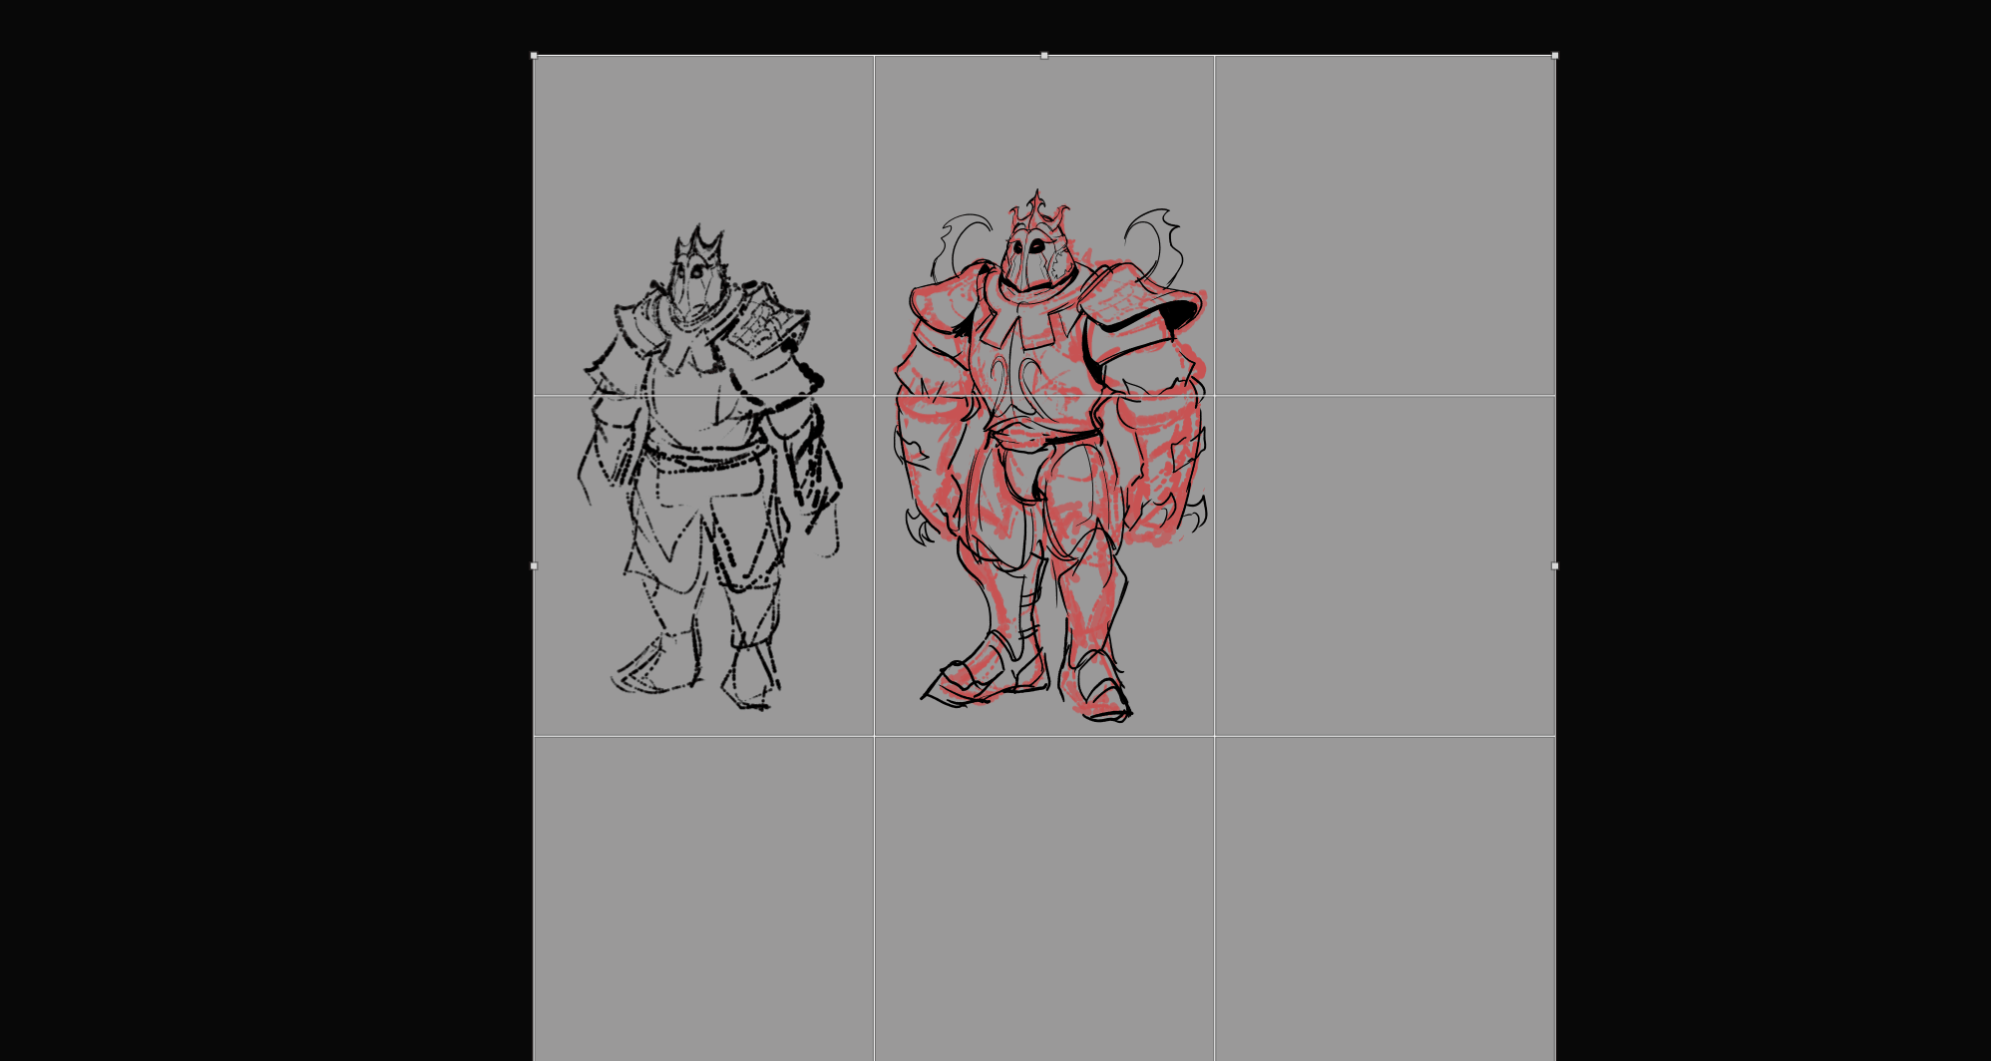Click the curled horn beside the red knight's head
The height and width of the screenshot is (1061, 1991).
1155,237
